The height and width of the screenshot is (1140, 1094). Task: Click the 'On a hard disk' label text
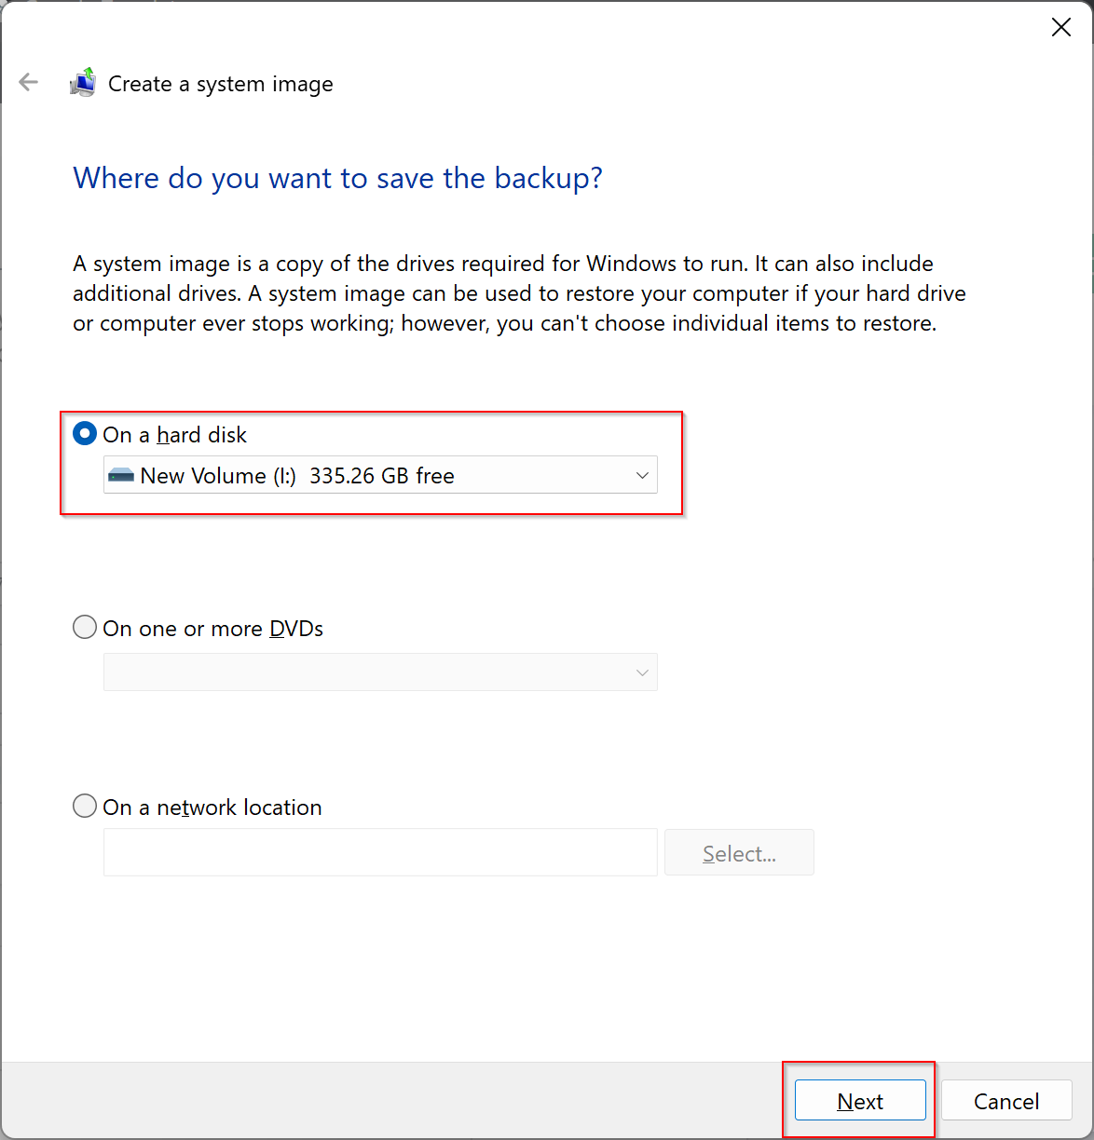point(174,435)
